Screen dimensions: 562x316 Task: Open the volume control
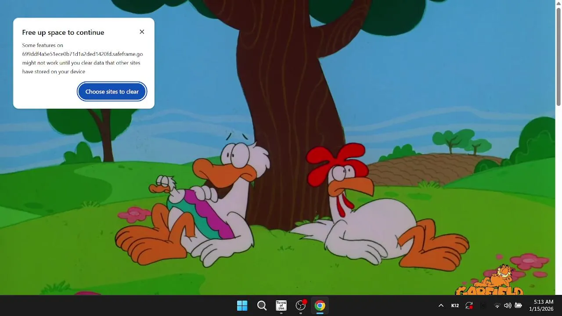coord(508,305)
